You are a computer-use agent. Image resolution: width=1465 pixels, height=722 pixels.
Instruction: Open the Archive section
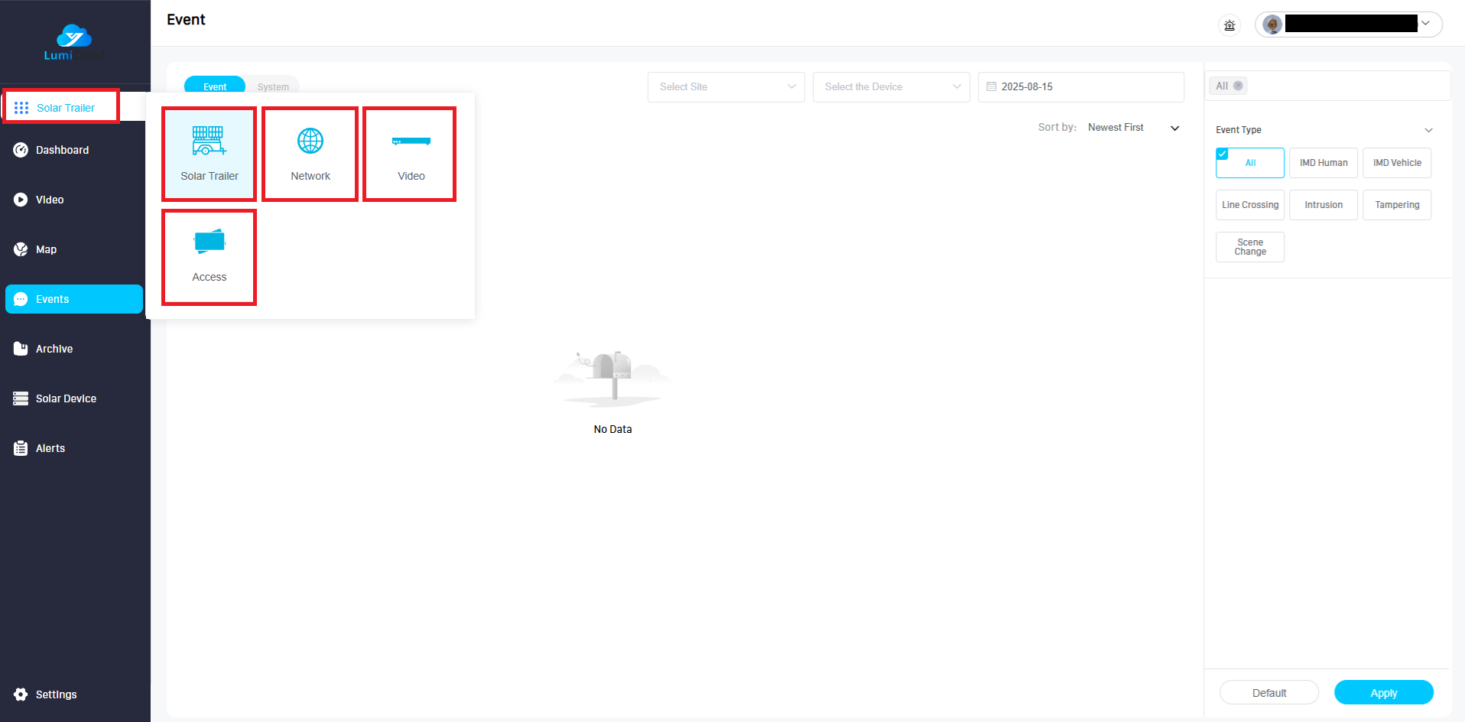pos(54,349)
